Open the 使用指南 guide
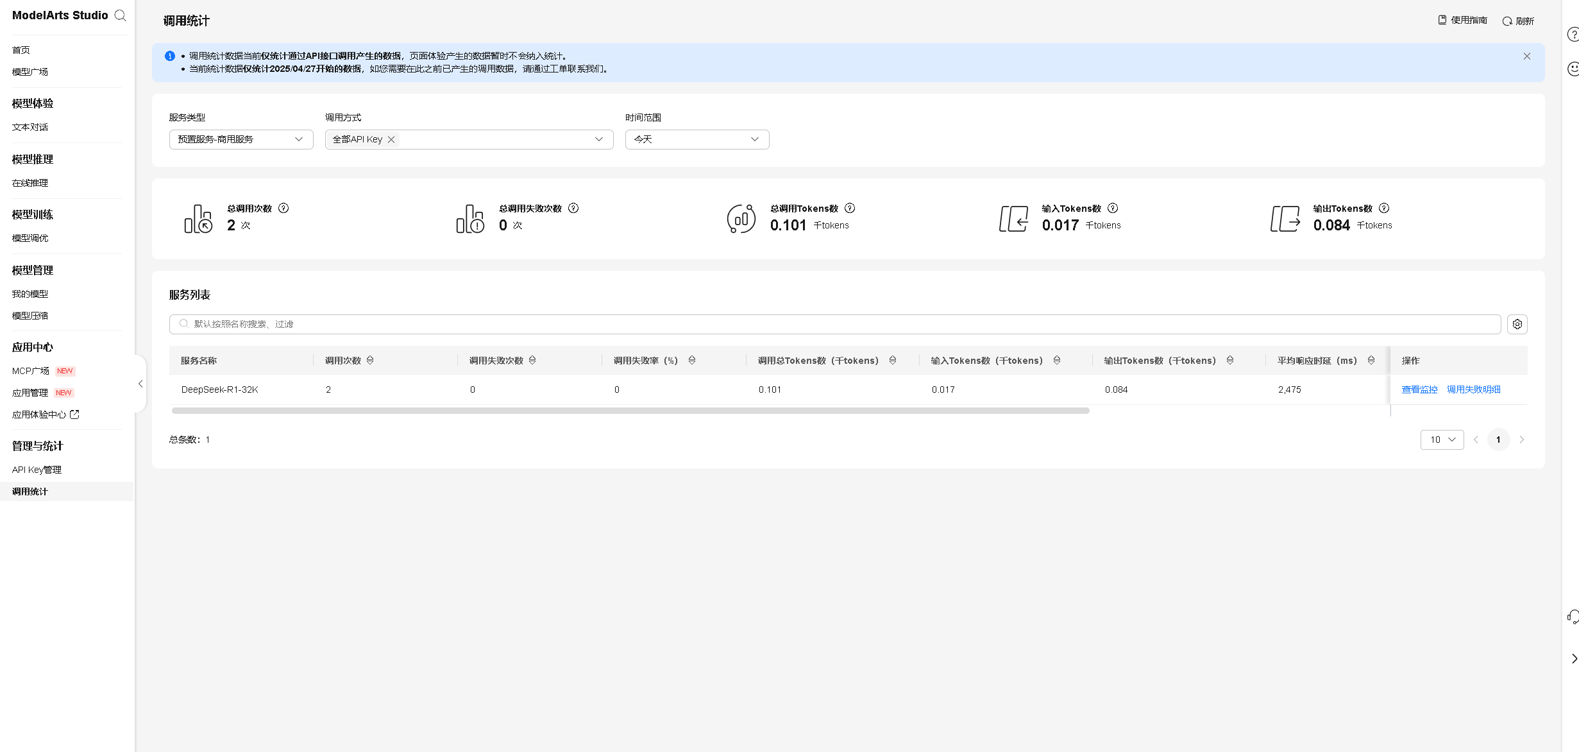This screenshot has width=1579, height=752. [x=1462, y=21]
